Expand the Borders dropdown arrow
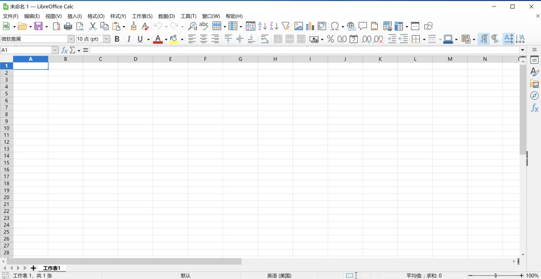Screen dimensions: 541x279 tap(424, 40)
